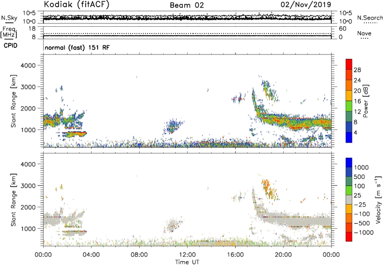Click the "08:00" time axis tick label
Viewport: 383px width, 265px height.
pyautogui.click(x=139, y=255)
